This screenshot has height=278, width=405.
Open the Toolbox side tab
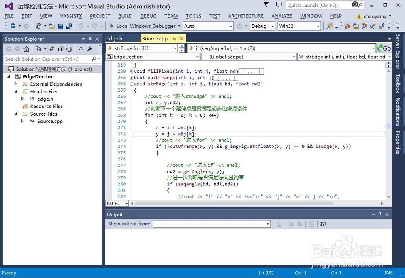click(x=398, y=83)
